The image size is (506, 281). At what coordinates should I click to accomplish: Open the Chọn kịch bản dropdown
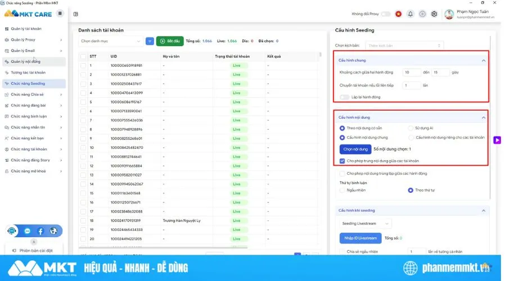404,46
